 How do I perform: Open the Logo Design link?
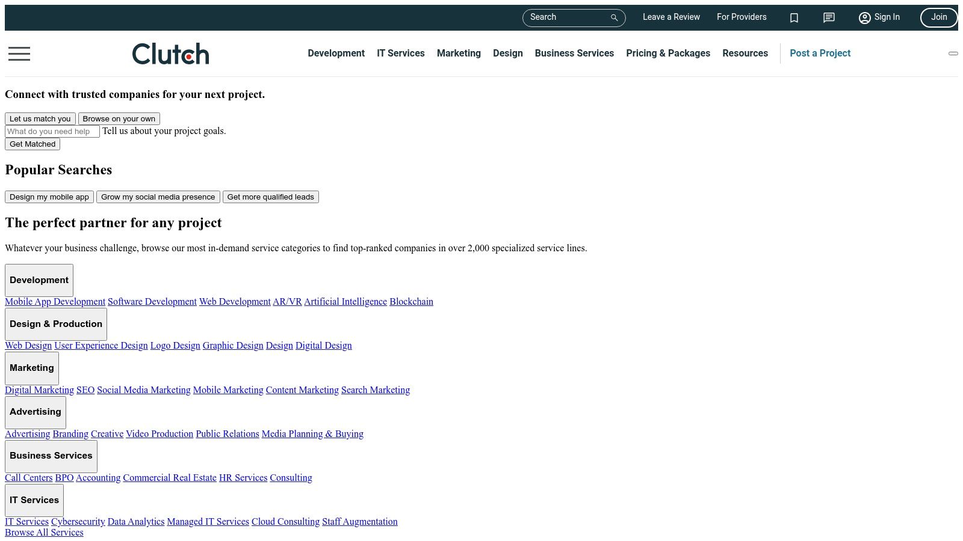pyautogui.click(x=175, y=346)
